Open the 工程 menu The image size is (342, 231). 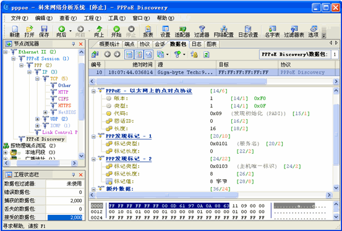click(x=93, y=19)
